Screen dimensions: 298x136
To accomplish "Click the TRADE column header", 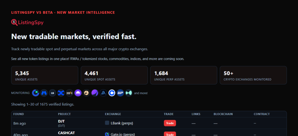I will coord(169,114).
